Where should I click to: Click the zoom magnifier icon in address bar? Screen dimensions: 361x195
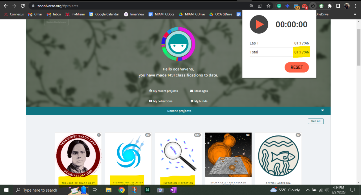pos(252,6)
